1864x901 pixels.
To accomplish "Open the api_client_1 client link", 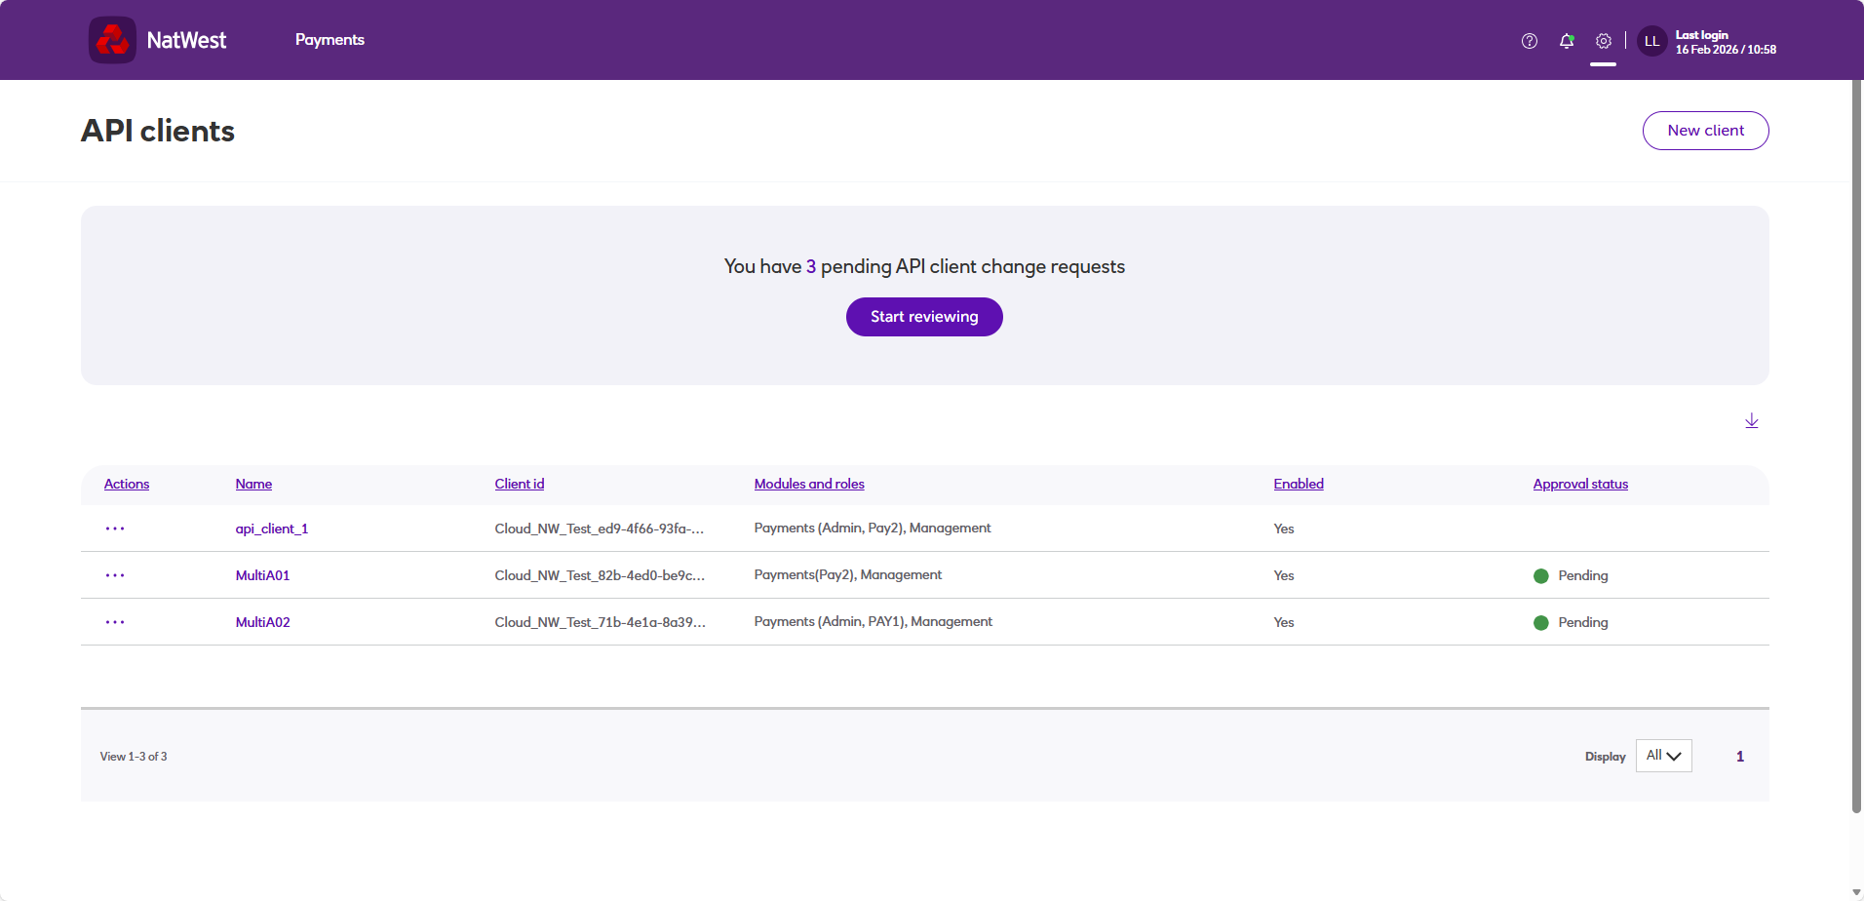I will tap(272, 529).
